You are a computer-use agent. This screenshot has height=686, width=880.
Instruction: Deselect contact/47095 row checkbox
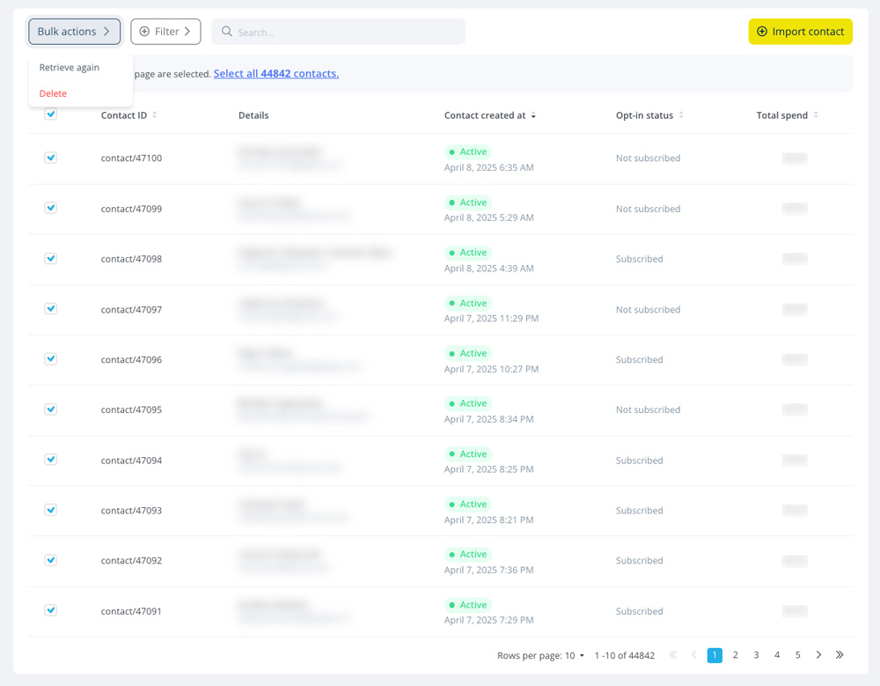coord(50,409)
